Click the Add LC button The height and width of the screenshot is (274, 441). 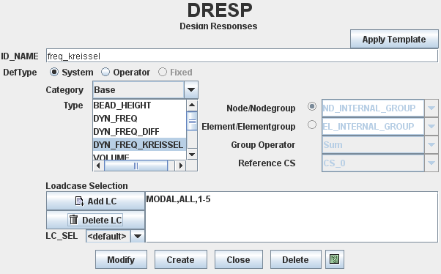click(96, 201)
